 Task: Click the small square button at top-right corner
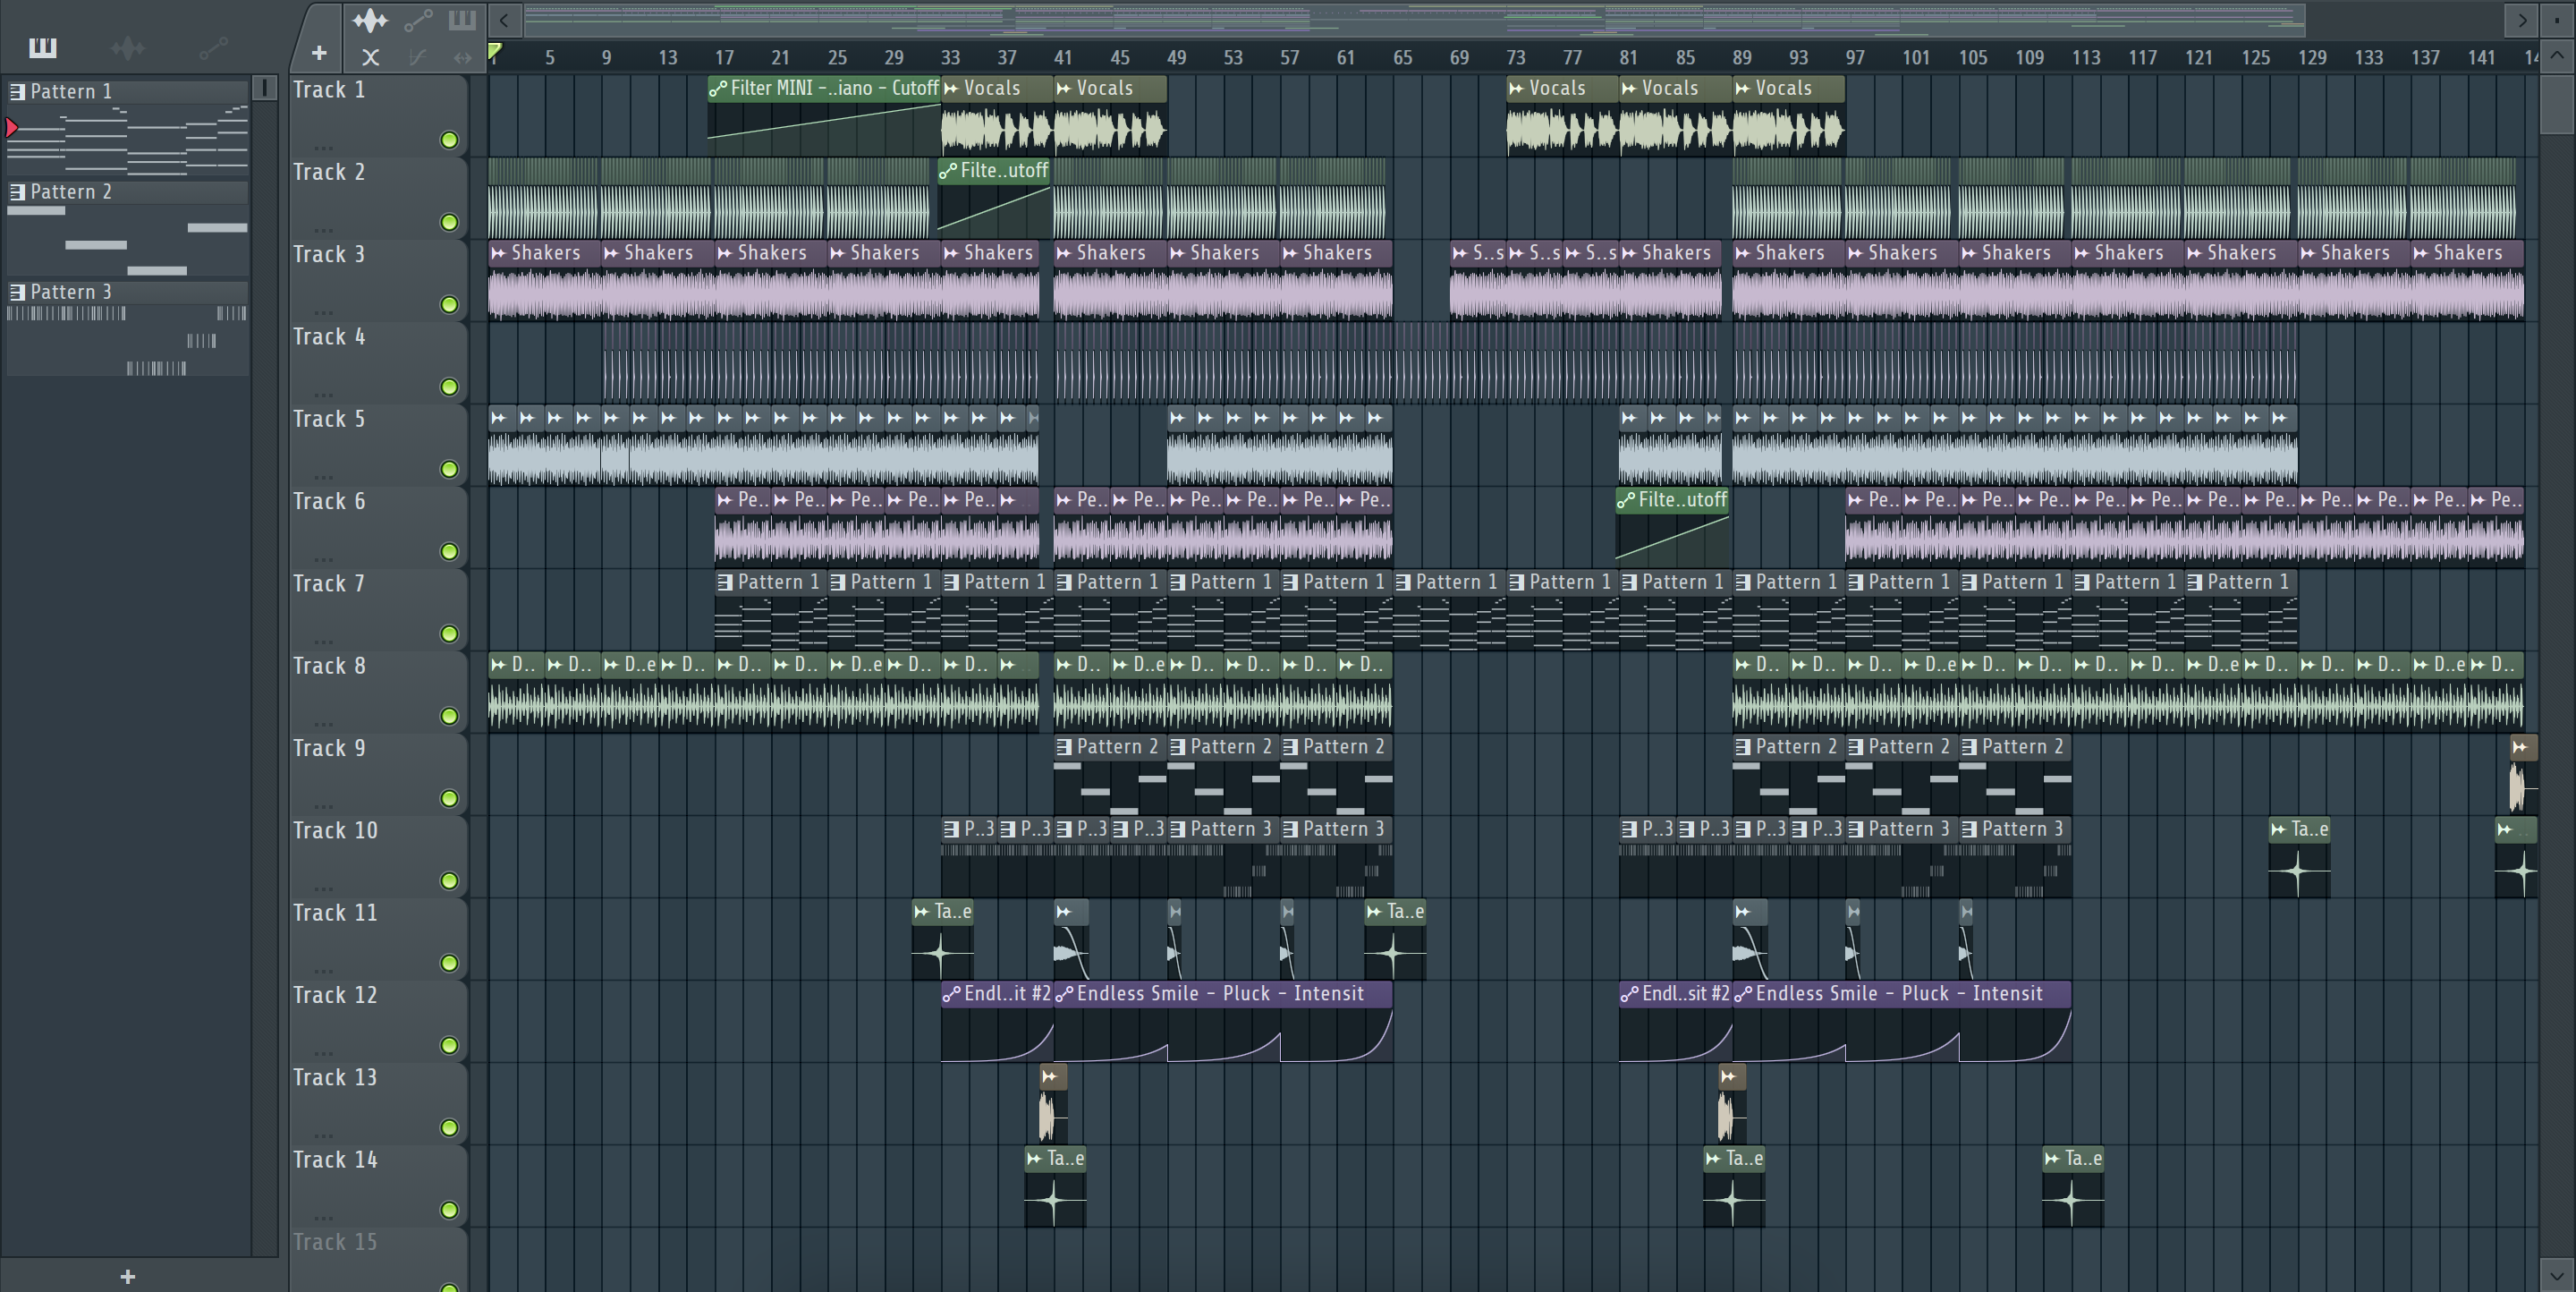coord(2557,19)
